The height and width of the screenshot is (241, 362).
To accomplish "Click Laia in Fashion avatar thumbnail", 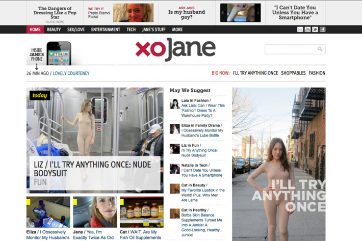I will tap(175, 104).
